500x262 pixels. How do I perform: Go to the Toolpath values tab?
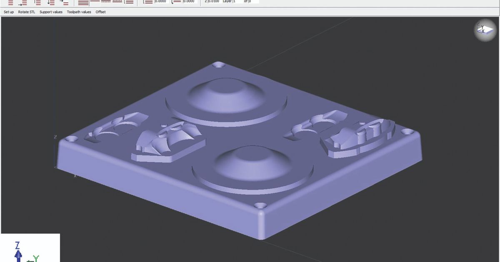[x=79, y=12]
